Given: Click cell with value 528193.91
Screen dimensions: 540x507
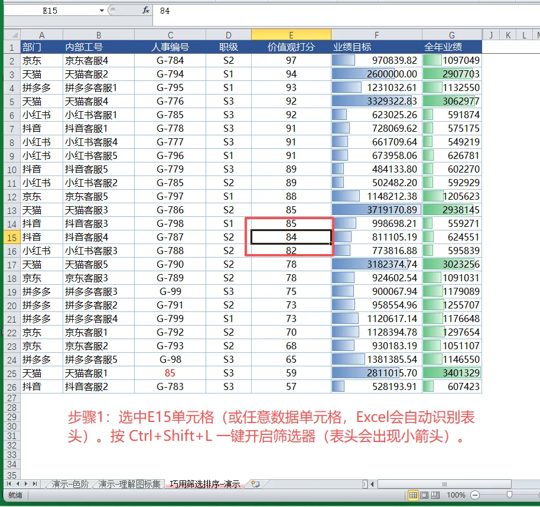Looking at the screenshot, I should [377, 387].
